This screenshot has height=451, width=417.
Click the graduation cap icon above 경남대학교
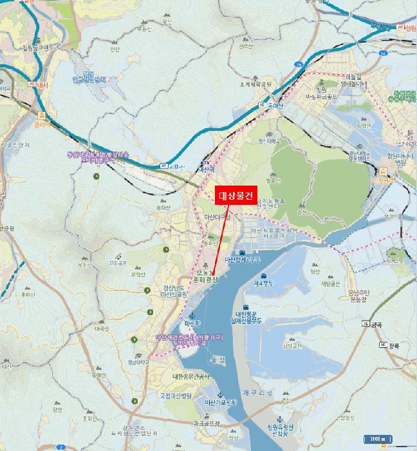click(x=138, y=356)
